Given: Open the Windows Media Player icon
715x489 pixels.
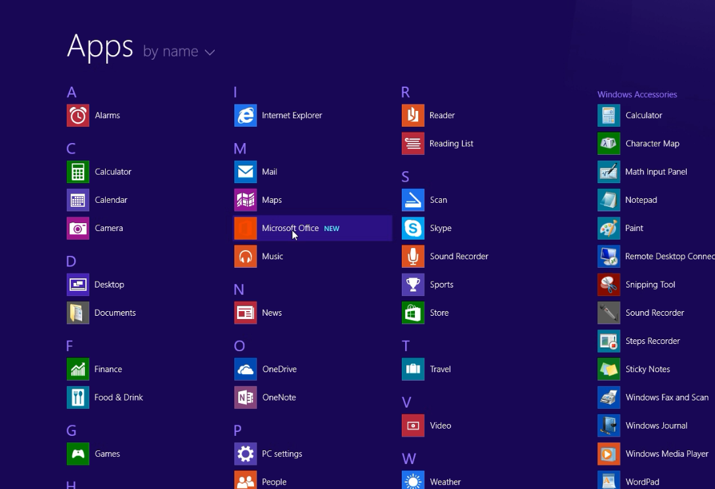Looking at the screenshot, I should 609,454.
